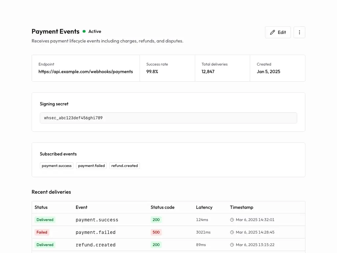Select the refund.created event tag
This screenshot has height=253, width=337.
(124, 166)
